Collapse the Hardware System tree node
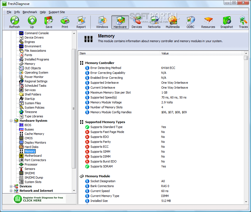The width and height of the screenshot is (251, 212). point(11,121)
